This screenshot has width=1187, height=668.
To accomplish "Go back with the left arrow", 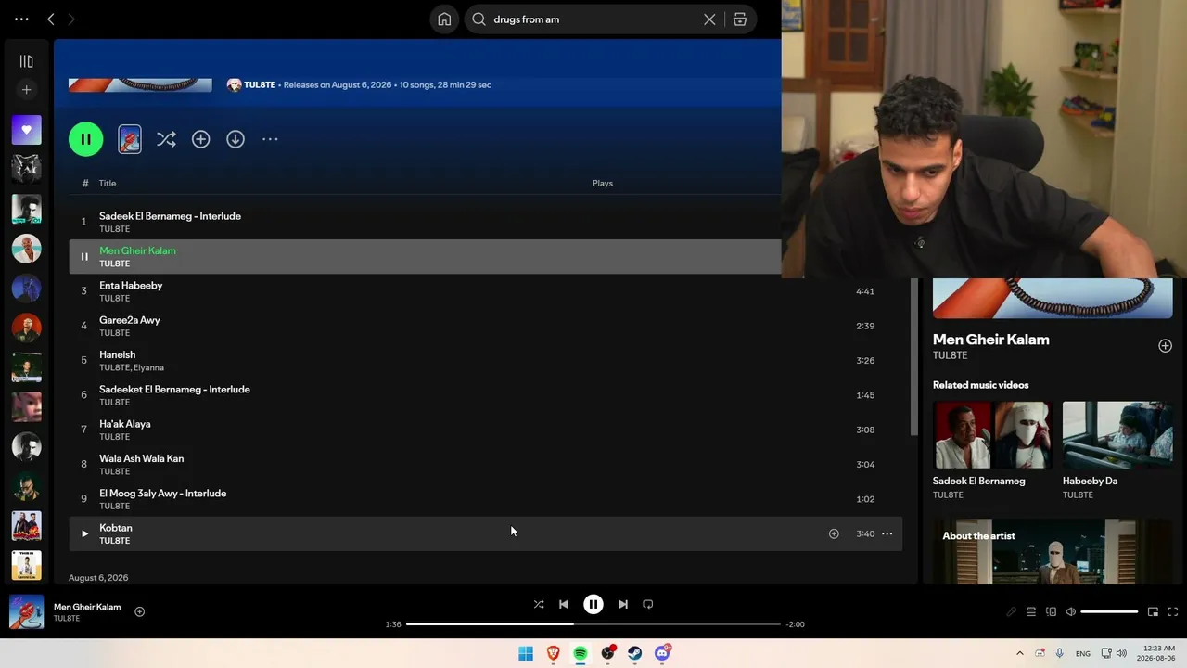I will [51, 19].
